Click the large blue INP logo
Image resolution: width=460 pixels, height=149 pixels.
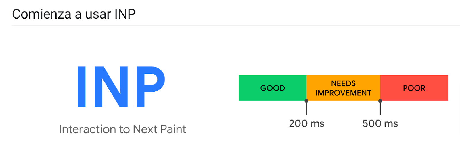[x=121, y=87]
